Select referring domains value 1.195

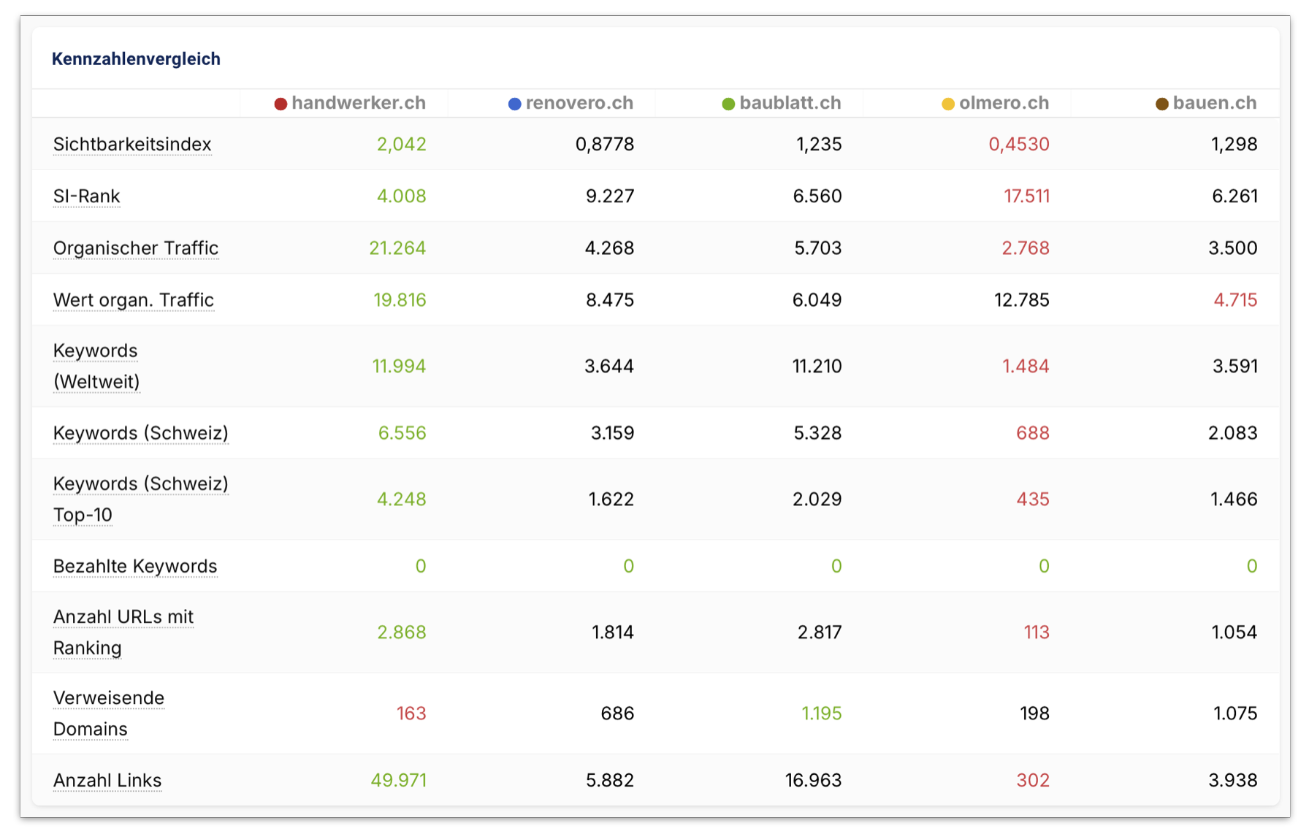(x=822, y=714)
